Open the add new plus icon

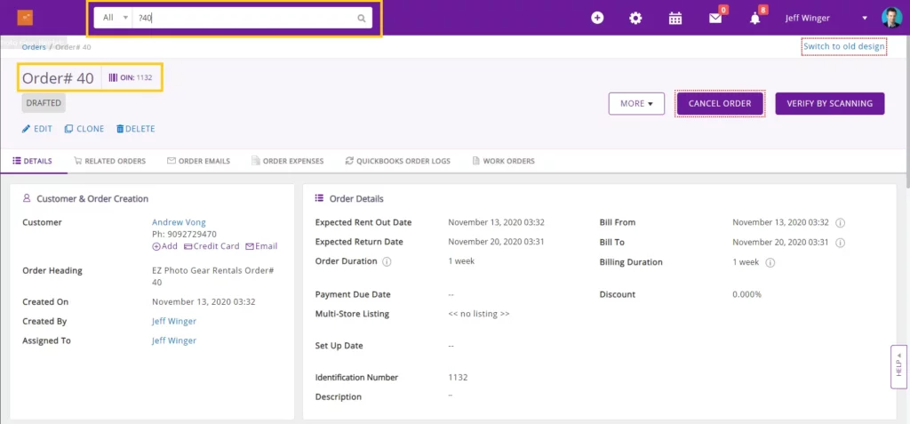[597, 18]
